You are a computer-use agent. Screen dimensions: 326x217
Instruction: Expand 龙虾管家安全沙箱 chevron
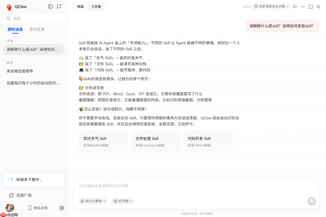point(288,7)
